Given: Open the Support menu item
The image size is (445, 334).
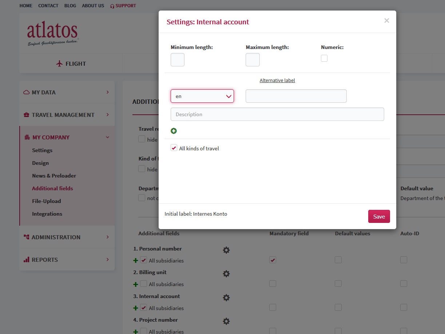Looking at the screenshot, I should tap(123, 6).
